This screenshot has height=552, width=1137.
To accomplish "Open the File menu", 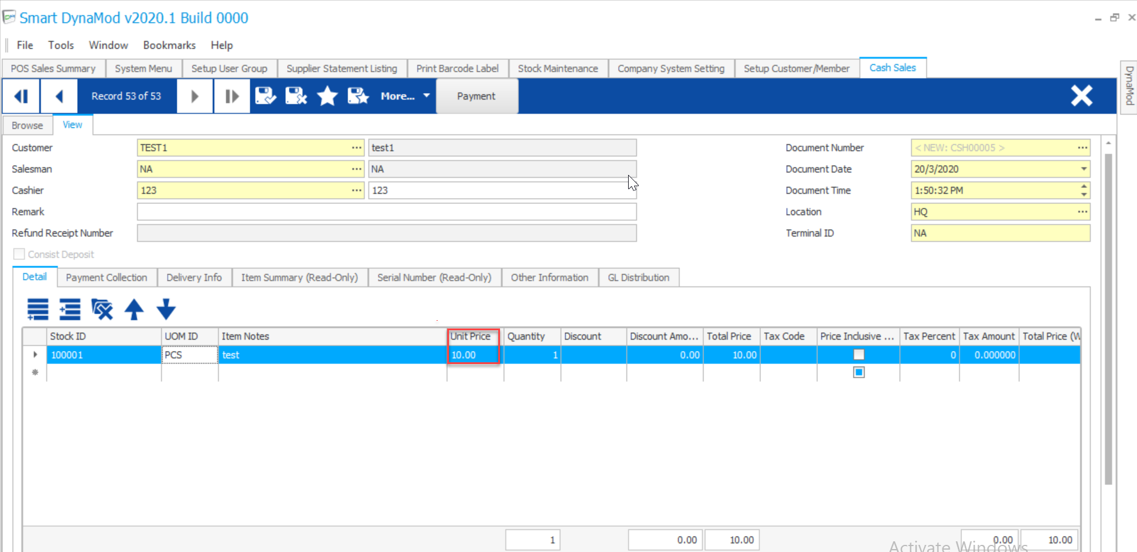I will point(25,45).
